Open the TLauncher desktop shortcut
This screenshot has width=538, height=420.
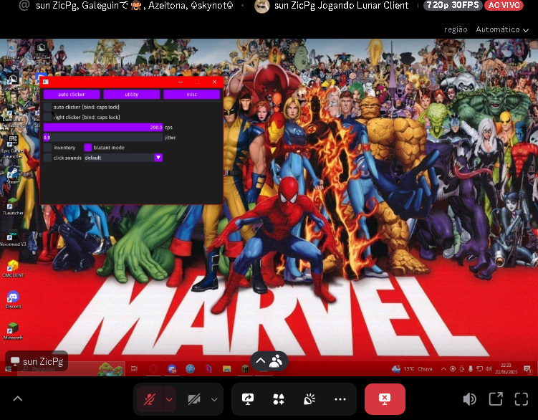point(13,206)
